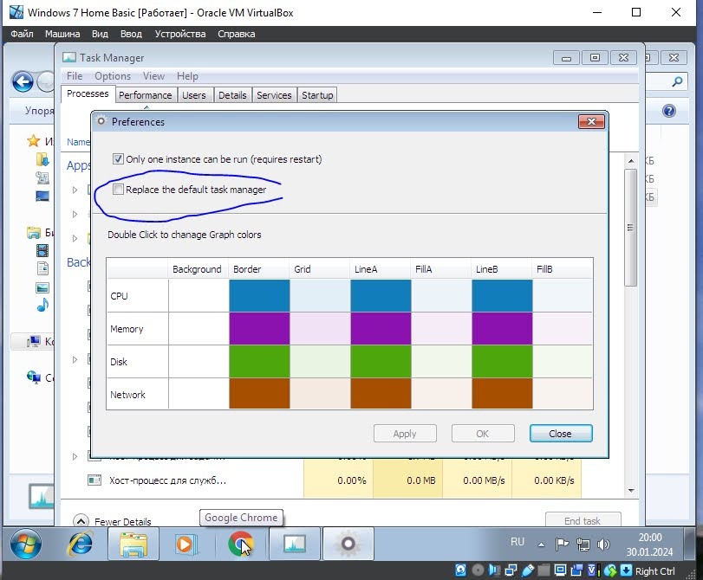Screen dimensions: 703x580
Task: Open the Task Manager Options menu
Action: click(x=113, y=76)
